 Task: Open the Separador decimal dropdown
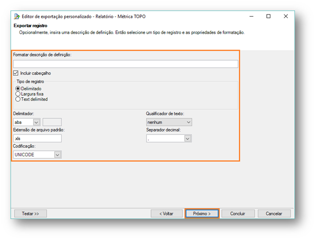(188, 138)
